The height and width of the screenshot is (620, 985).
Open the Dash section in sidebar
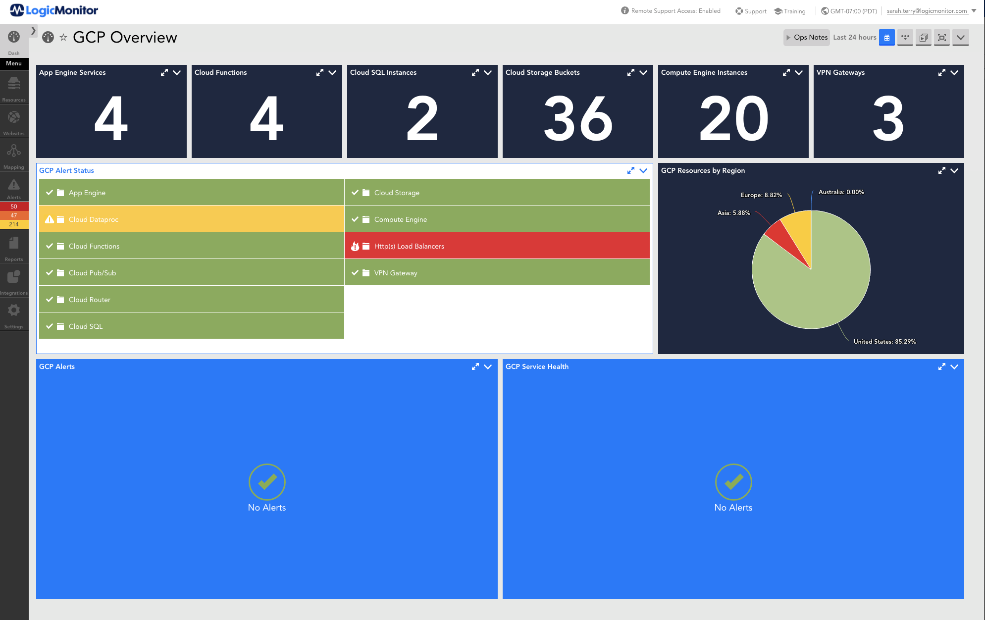14,42
